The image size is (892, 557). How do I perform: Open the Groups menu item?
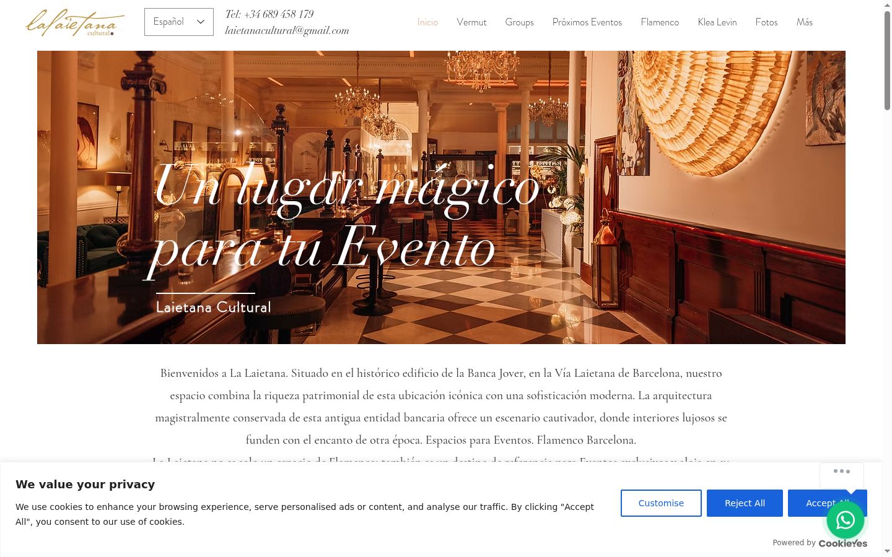click(519, 22)
